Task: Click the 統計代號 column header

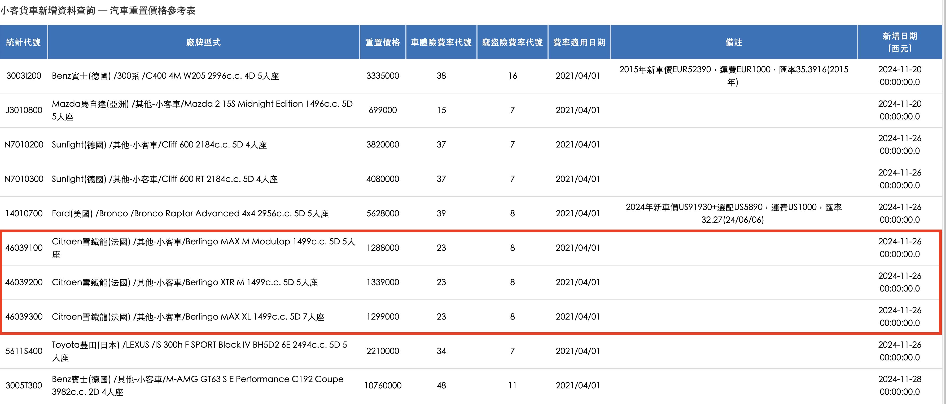Action: [x=24, y=42]
